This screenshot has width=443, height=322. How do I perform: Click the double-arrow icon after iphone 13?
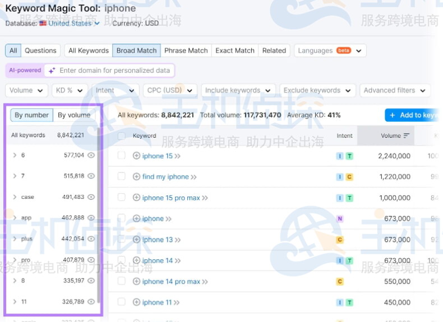click(x=178, y=240)
